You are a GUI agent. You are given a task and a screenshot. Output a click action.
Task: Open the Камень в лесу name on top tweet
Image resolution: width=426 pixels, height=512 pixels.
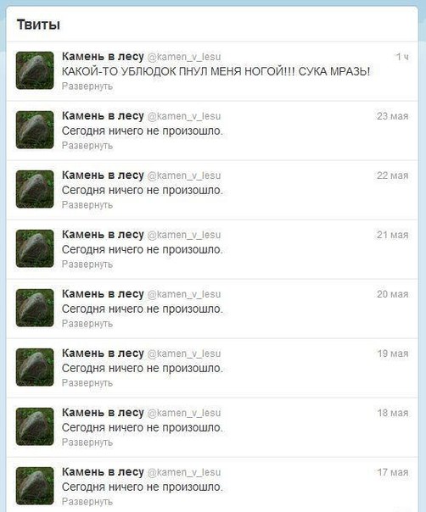(103, 57)
